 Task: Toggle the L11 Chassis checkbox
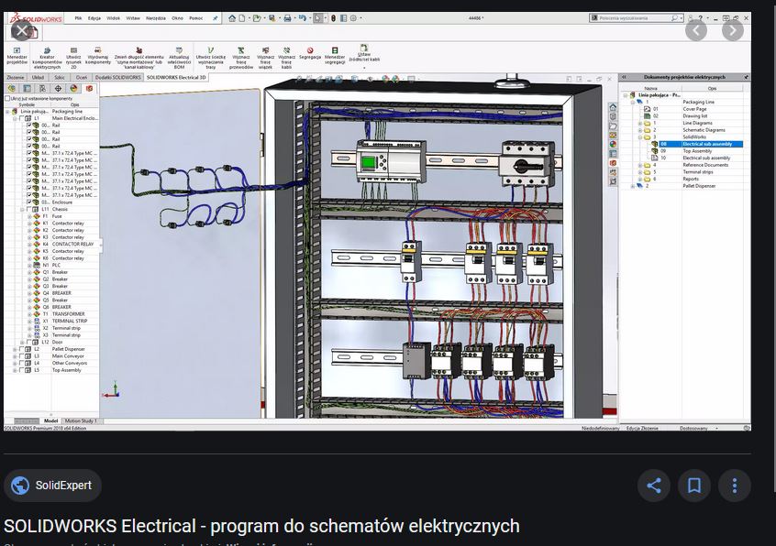(x=28, y=210)
